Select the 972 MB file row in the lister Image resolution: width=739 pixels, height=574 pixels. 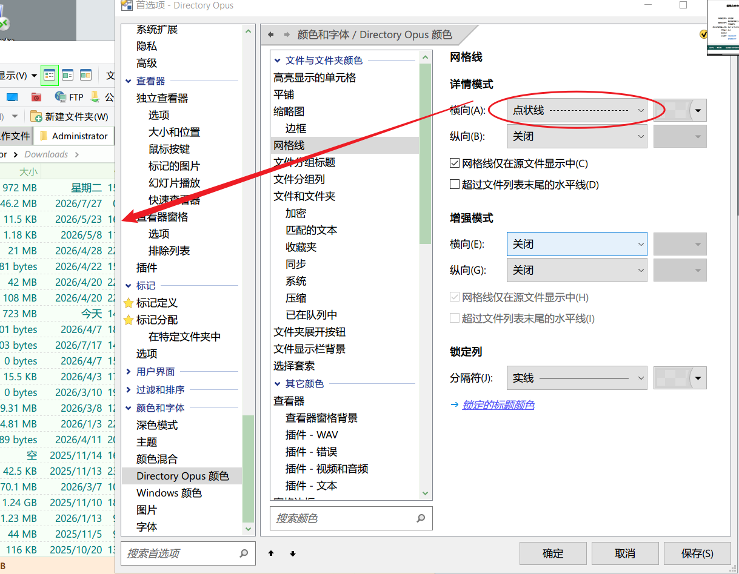click(x=58, y=188)
